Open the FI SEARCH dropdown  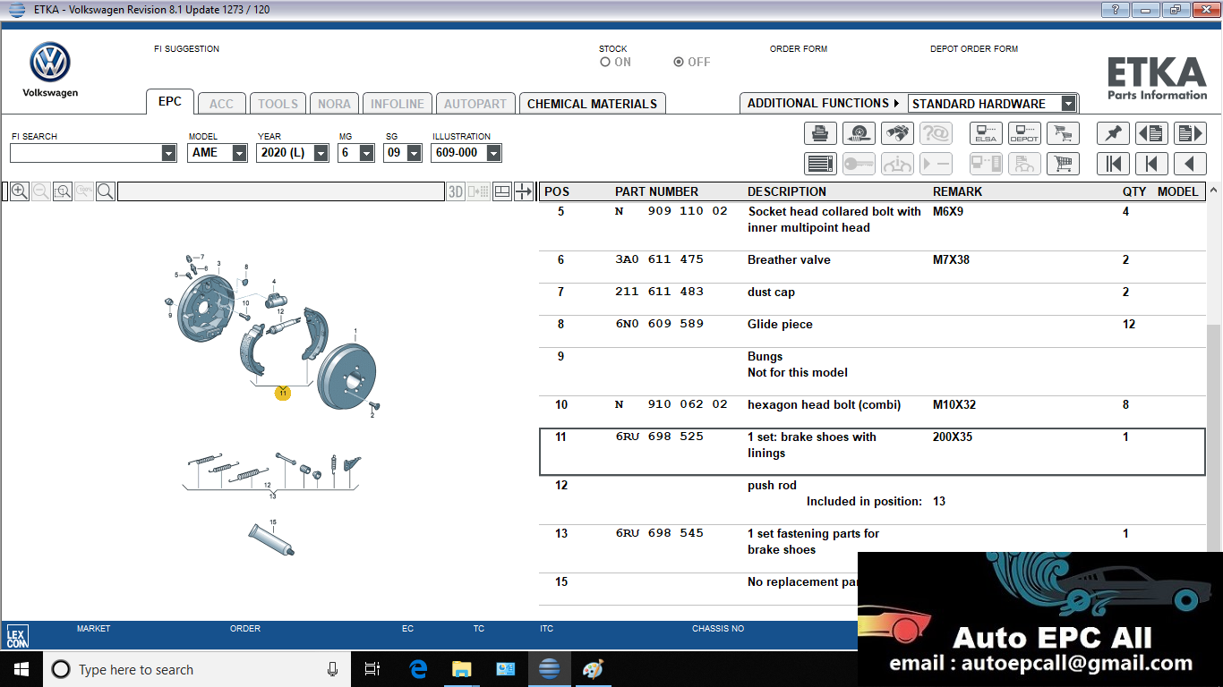click(x=169, y=153)
